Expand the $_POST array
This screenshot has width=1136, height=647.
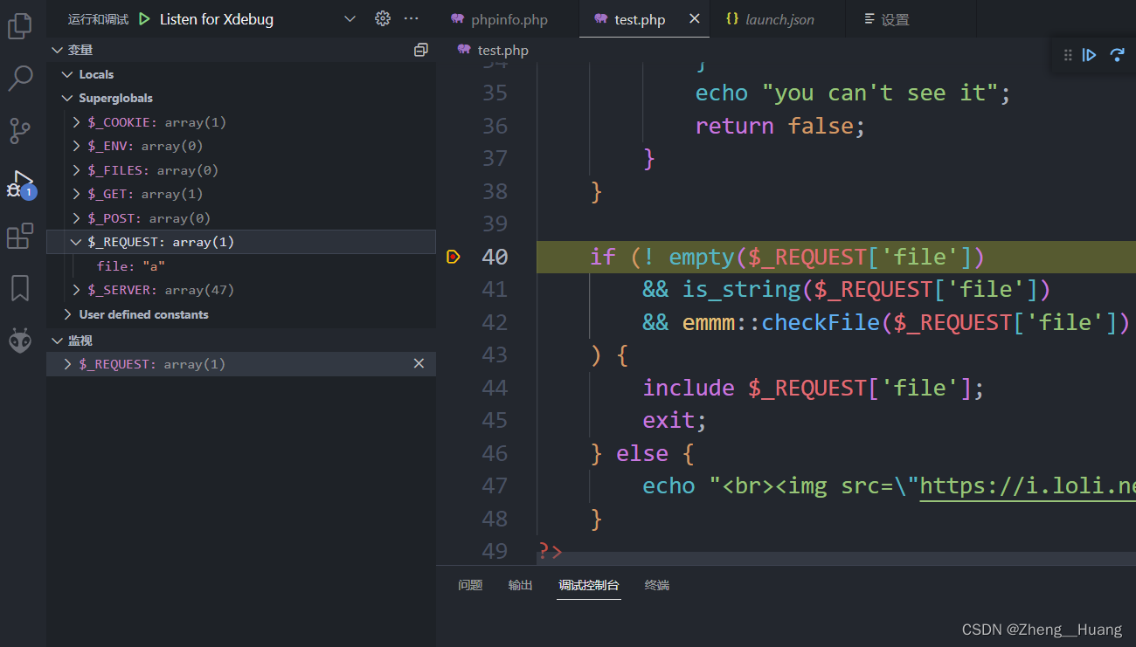pos(77,218)
